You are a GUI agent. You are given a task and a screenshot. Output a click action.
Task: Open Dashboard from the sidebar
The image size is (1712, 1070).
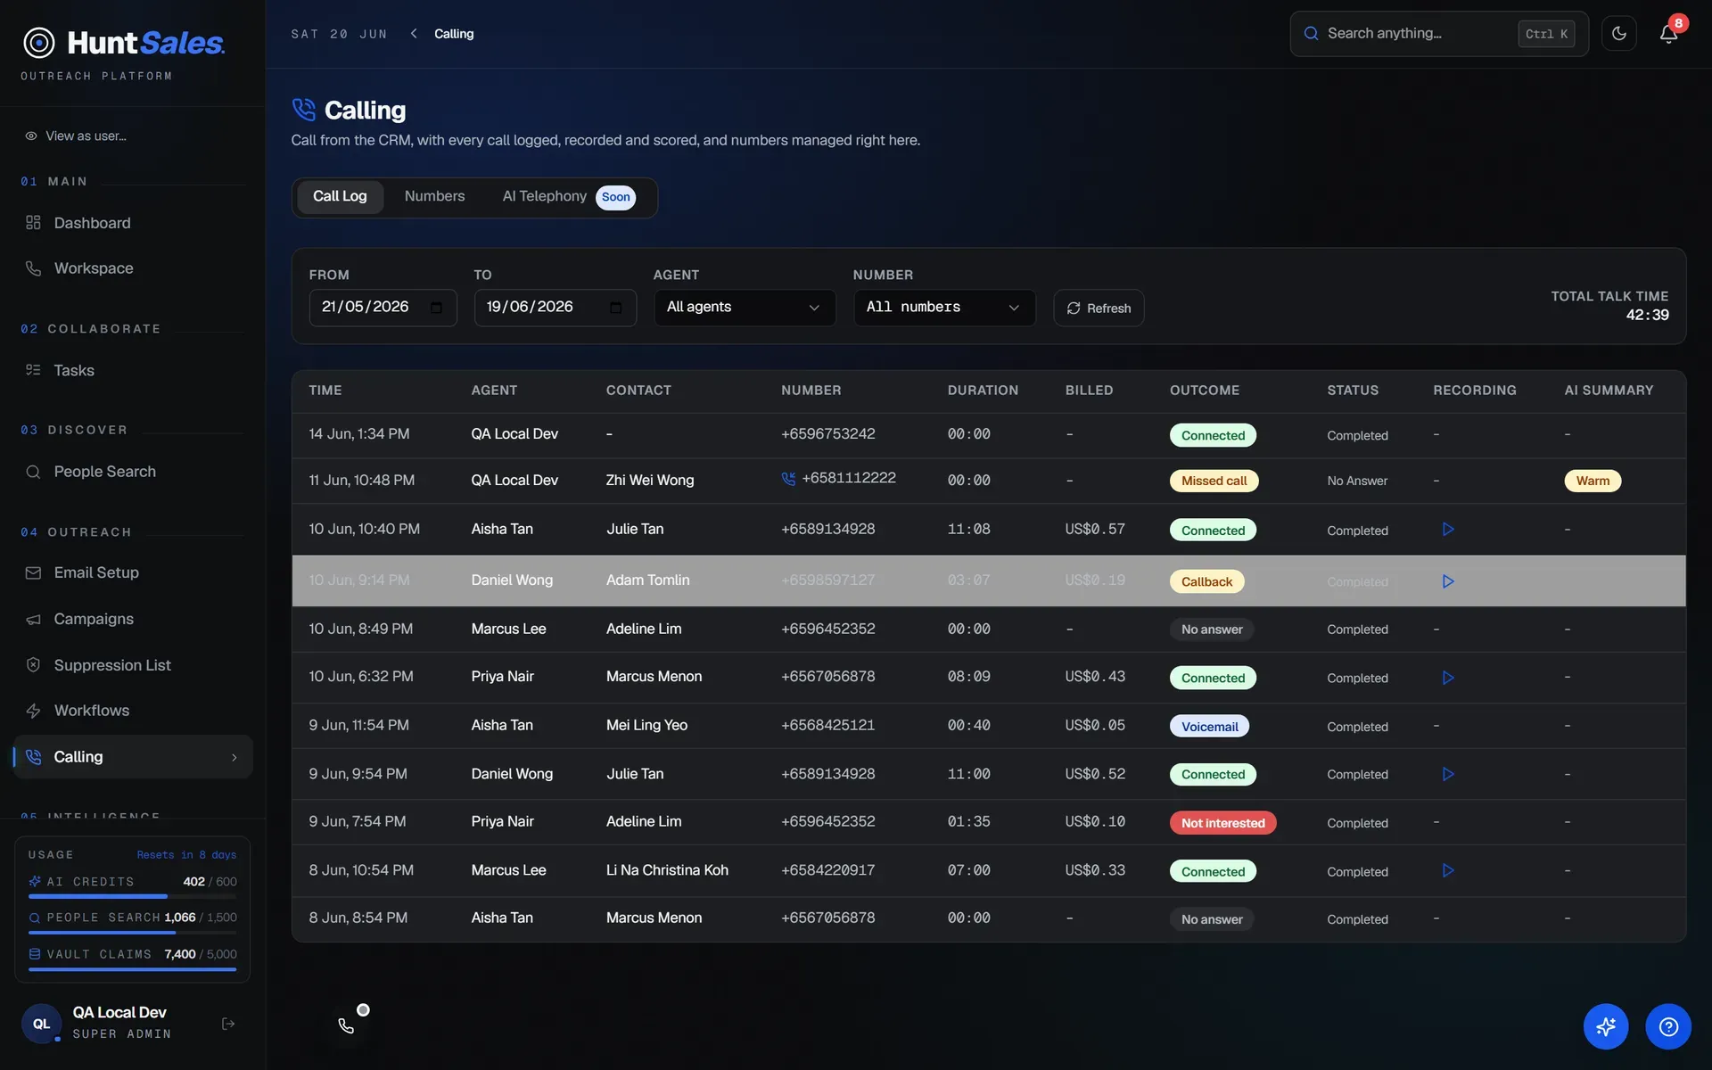133,223
